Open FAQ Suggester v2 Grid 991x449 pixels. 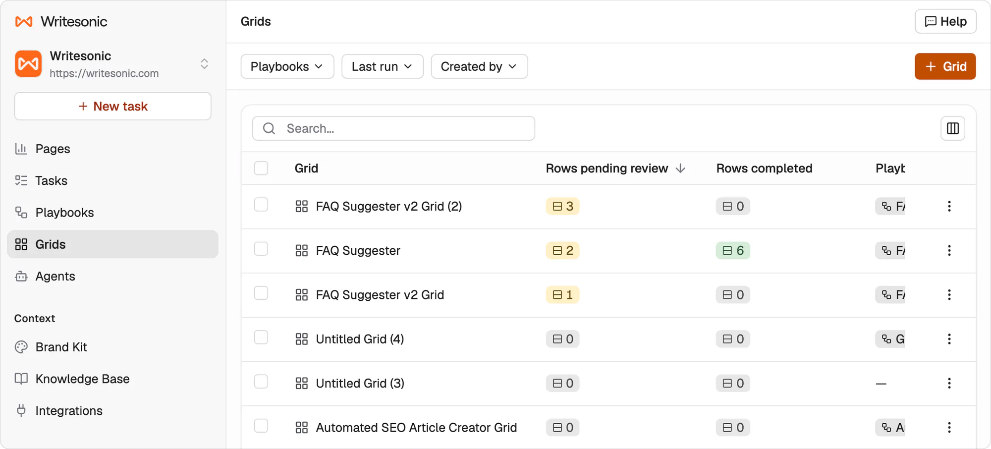[380, 295]
